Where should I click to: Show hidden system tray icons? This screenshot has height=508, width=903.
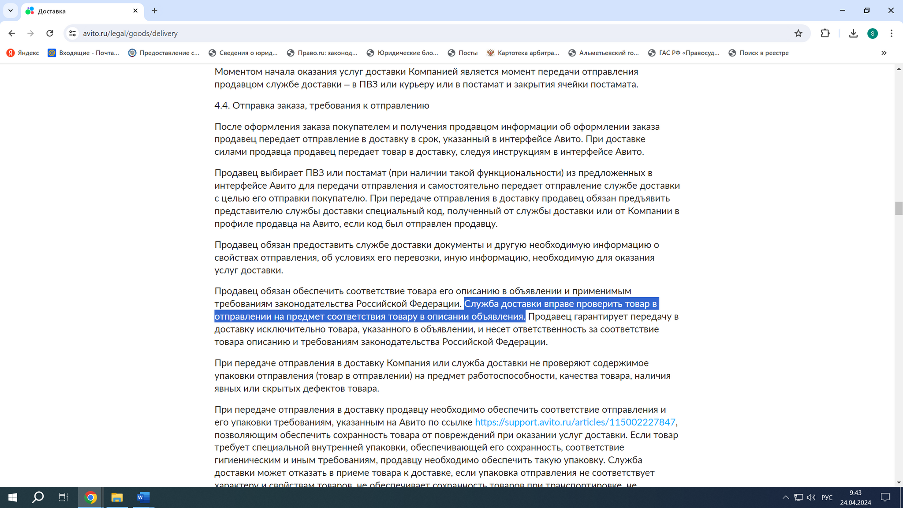click(x=786, y=497)
